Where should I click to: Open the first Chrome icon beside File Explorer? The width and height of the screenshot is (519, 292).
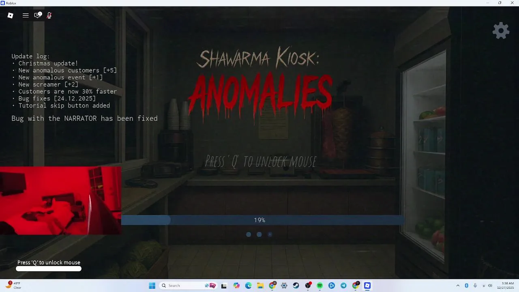[272, 286]
